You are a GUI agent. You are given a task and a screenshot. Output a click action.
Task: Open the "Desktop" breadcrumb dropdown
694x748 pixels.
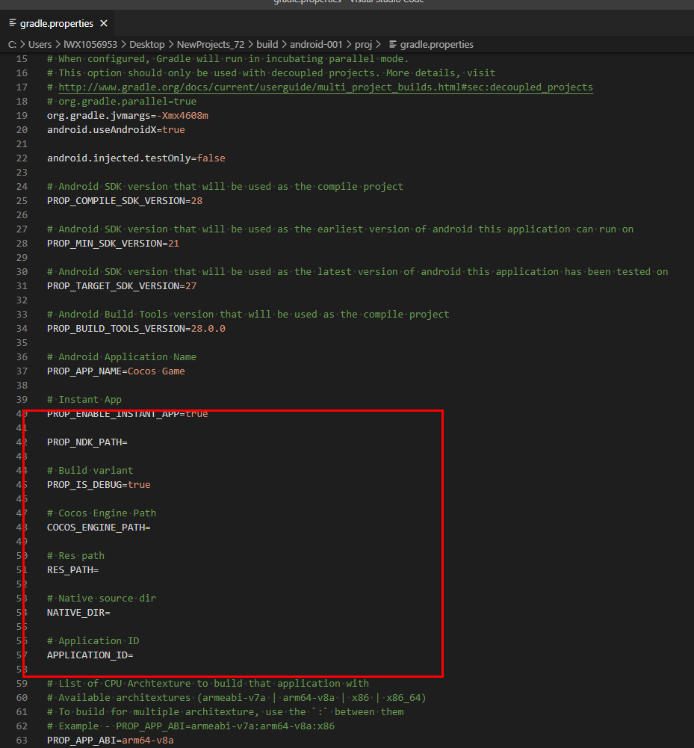[147, 44]
